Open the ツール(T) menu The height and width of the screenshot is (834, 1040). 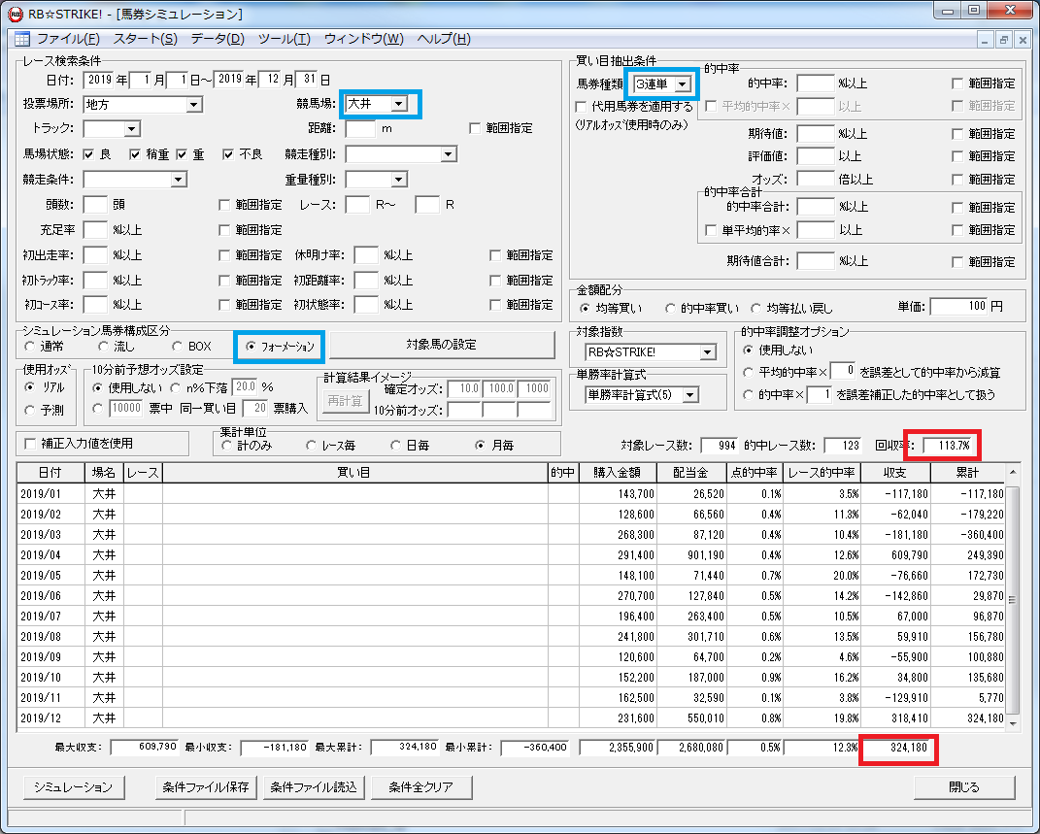[285, 39]
